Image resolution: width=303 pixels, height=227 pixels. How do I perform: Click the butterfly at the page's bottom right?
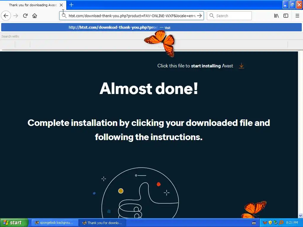coord(254,210)
